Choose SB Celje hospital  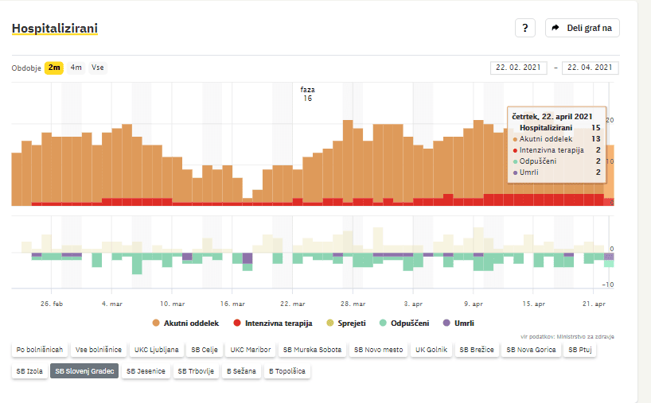point(205,350)
